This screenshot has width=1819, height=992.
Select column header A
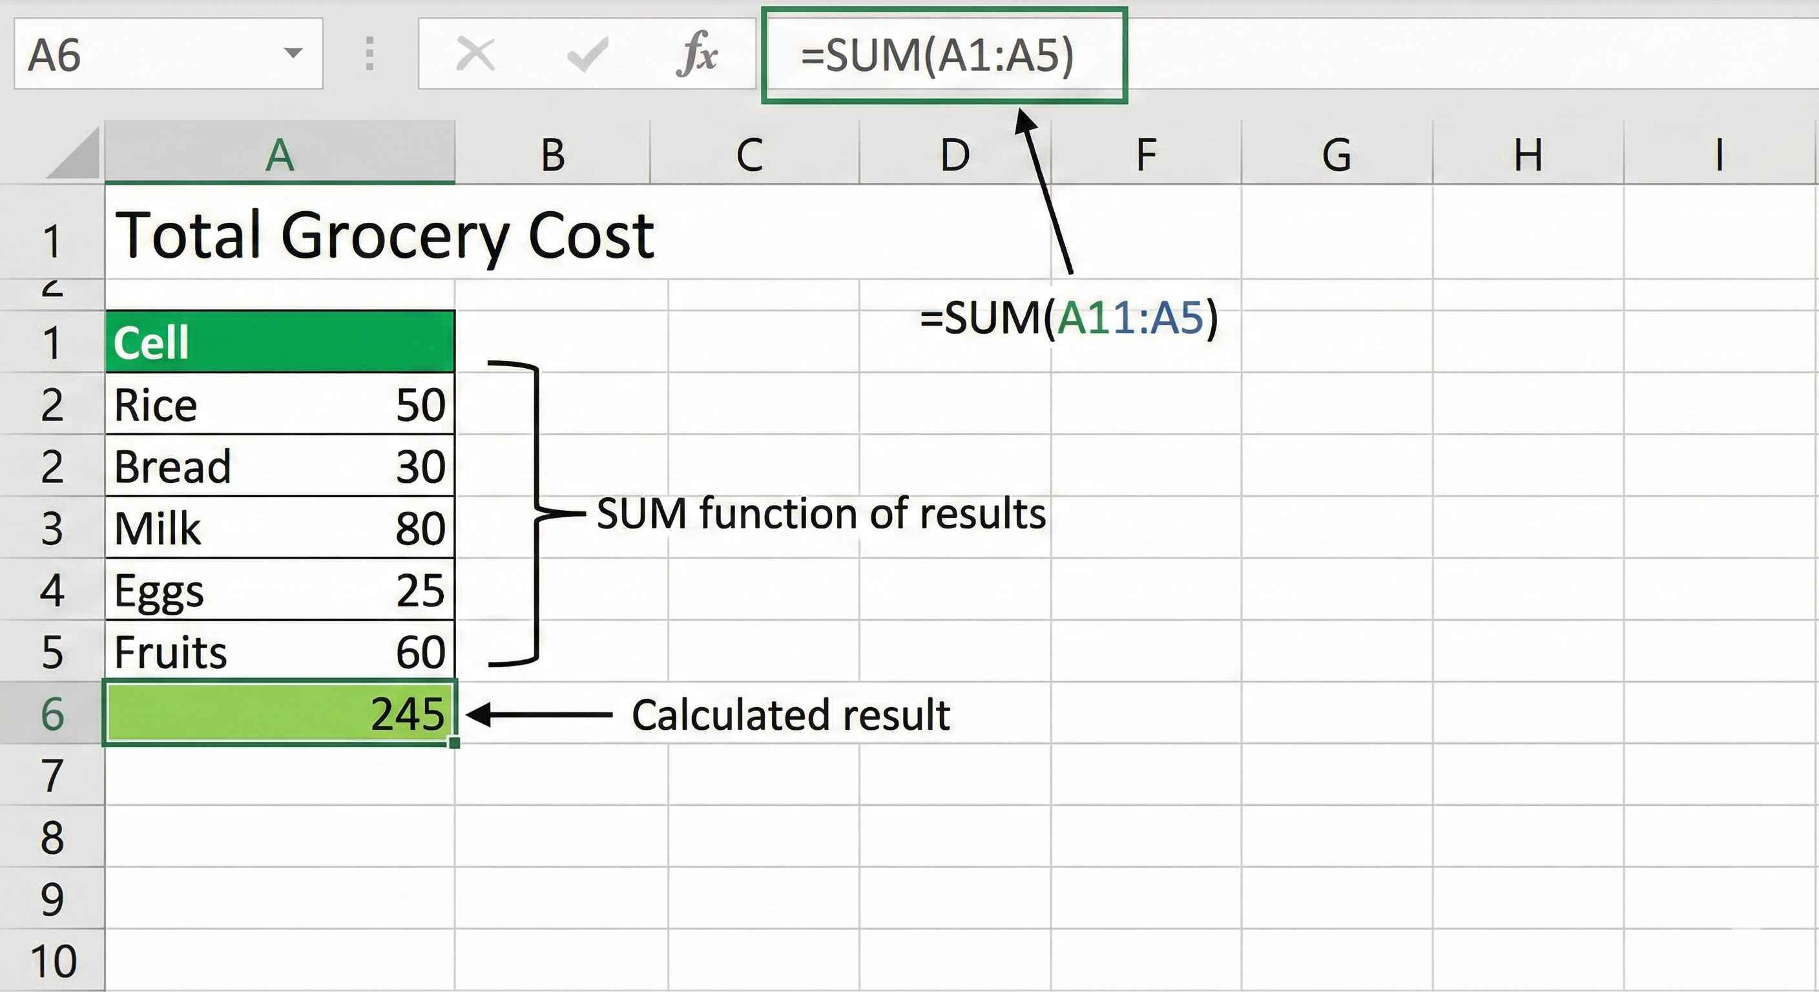[279, 157]
